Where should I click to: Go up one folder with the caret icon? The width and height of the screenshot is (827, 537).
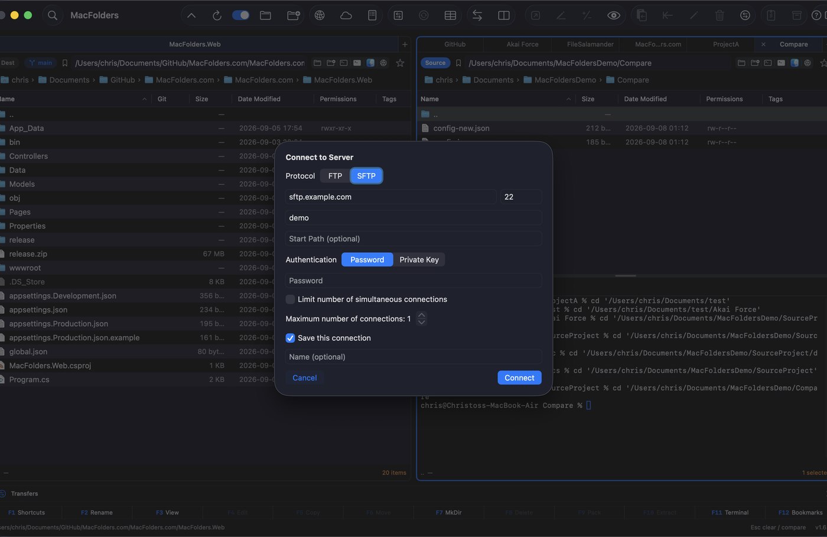[191, 15]
